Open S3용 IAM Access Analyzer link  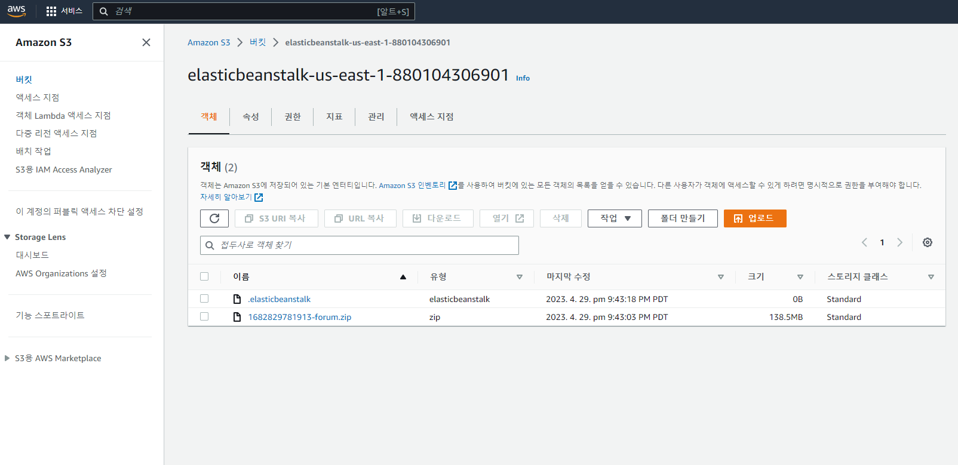pyautogui.click(x=64, y=170)
